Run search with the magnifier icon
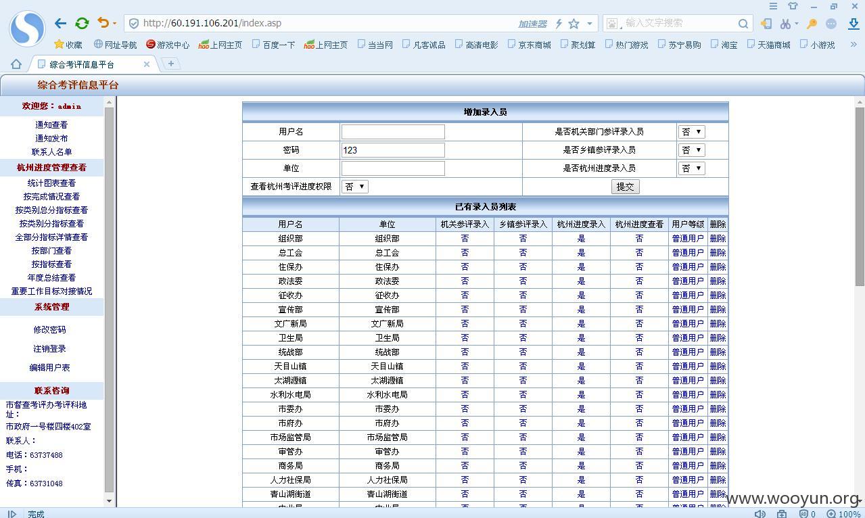The height and width of the screenshot is (518, 865). click(743, 24)
